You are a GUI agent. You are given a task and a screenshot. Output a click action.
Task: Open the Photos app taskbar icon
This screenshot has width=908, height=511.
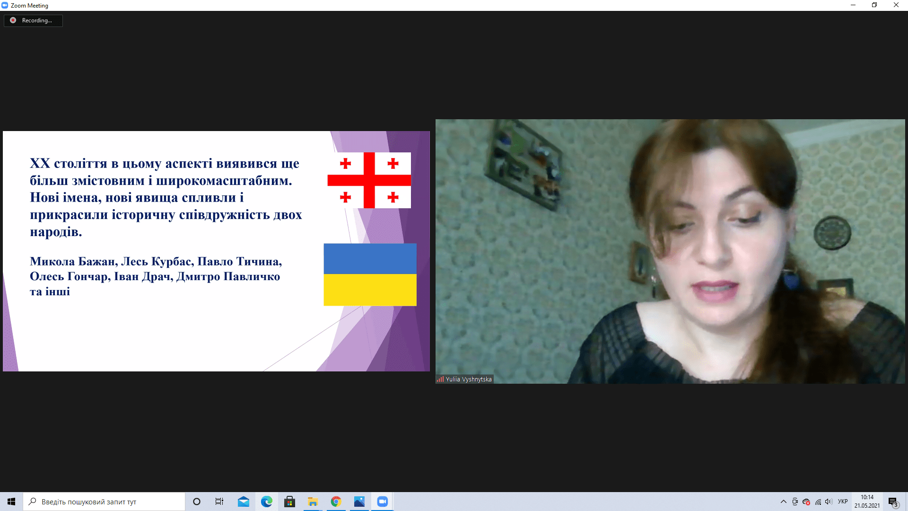point(359,502)
